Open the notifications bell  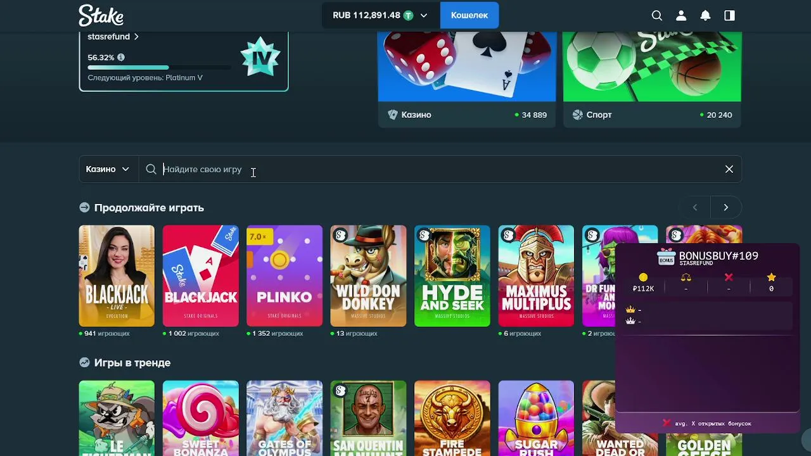pyautogui.click(x=705, y=15)
